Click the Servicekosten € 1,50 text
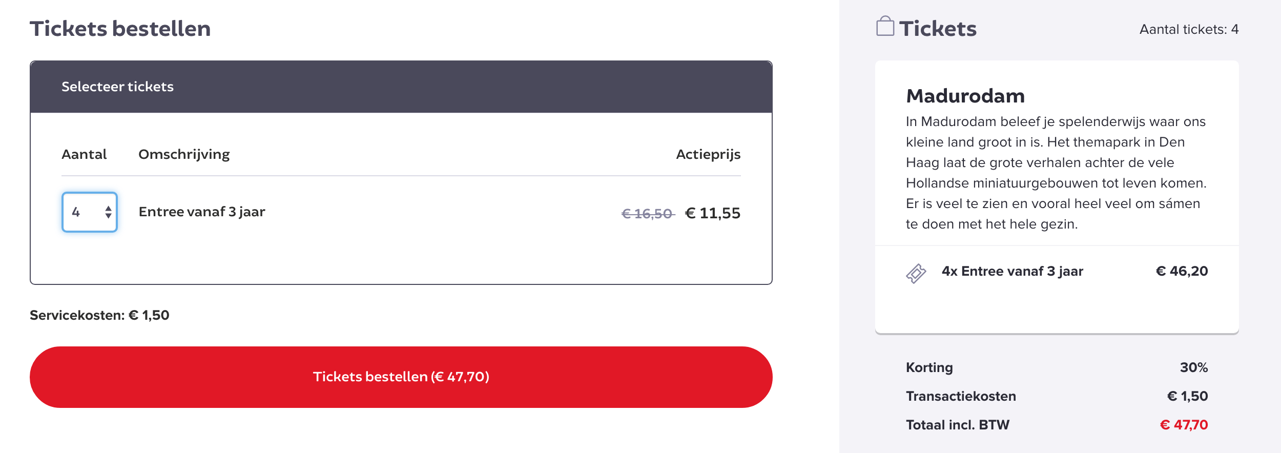This screenshot has height=453, width=1281. 99,315
